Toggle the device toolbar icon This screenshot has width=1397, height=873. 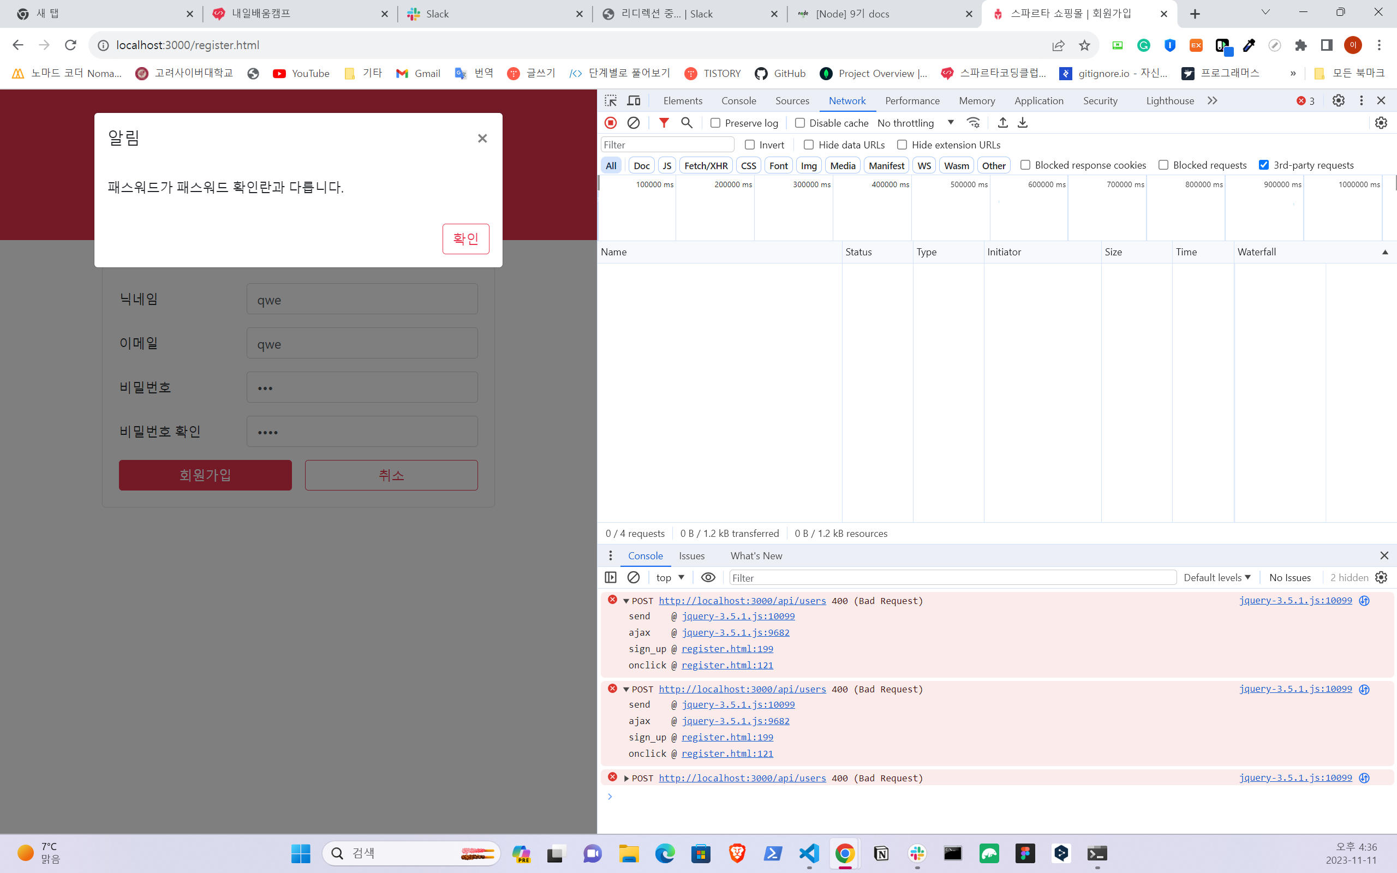pos(634,100)
